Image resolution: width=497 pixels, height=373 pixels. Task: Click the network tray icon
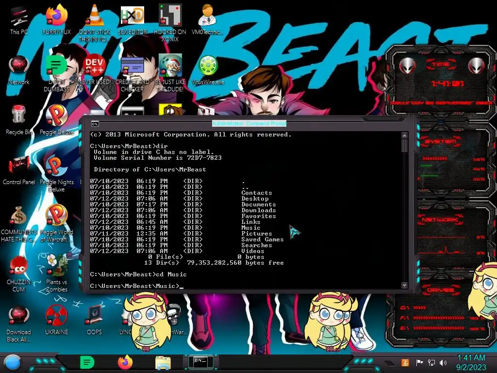coord(431,362)
